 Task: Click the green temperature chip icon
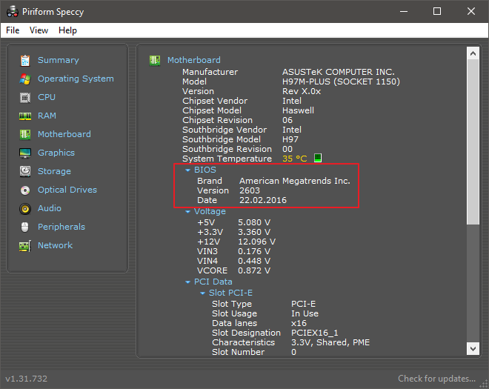point(317,158)
